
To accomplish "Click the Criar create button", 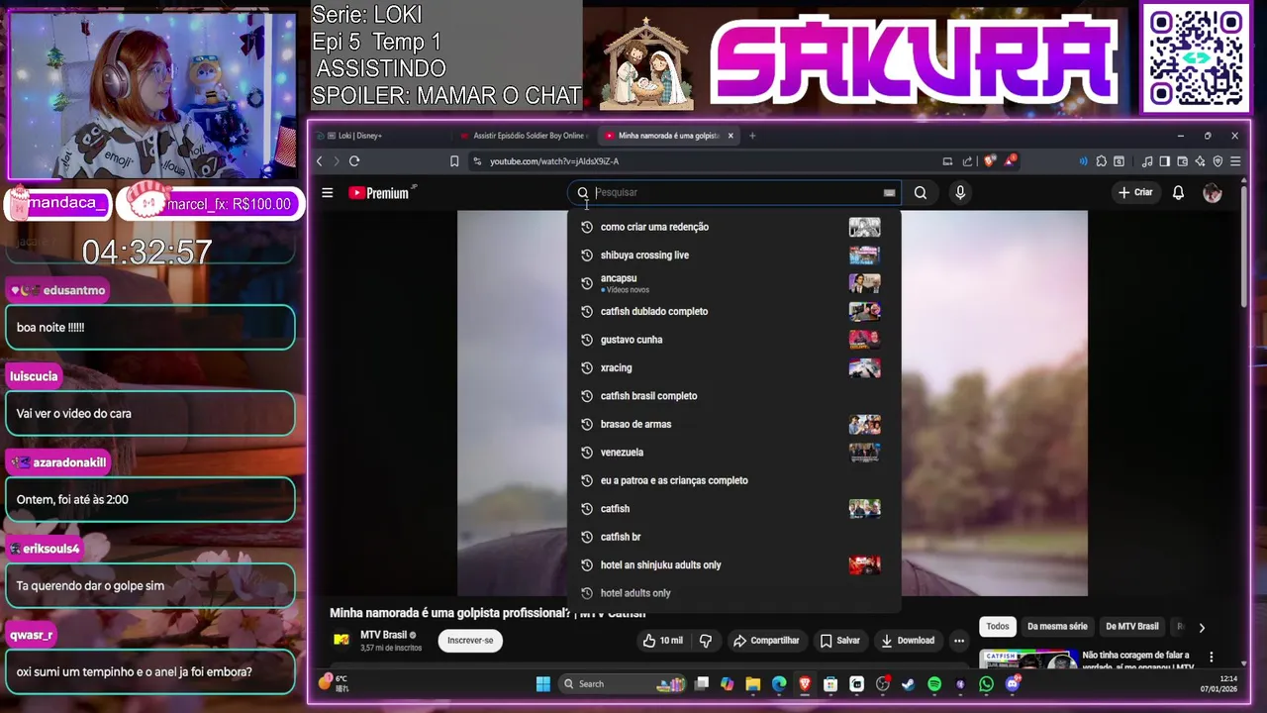I will pyautogui.click(x=1135, y=193).
